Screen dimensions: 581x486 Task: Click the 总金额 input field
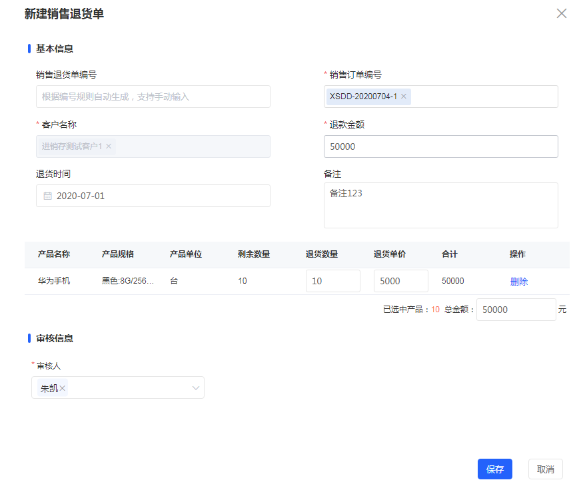click(516, 310)
